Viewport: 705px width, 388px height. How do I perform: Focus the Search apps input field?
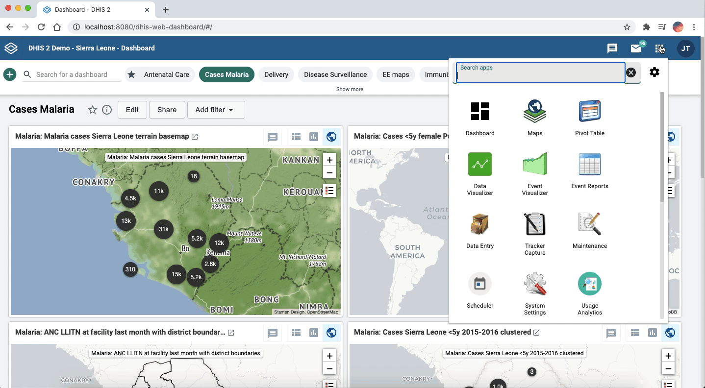coord(540,75)
